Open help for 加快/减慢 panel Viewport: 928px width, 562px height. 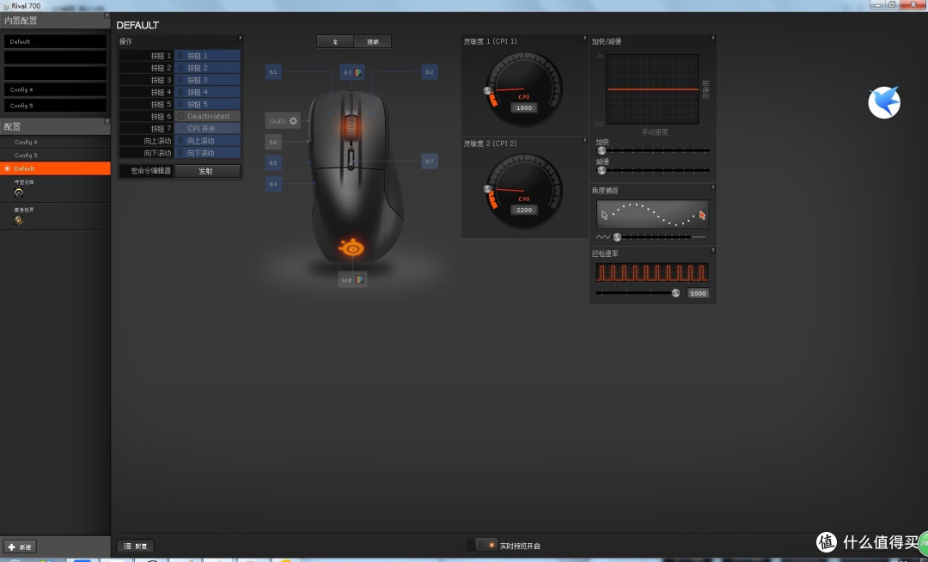click(x=712, y=38)
